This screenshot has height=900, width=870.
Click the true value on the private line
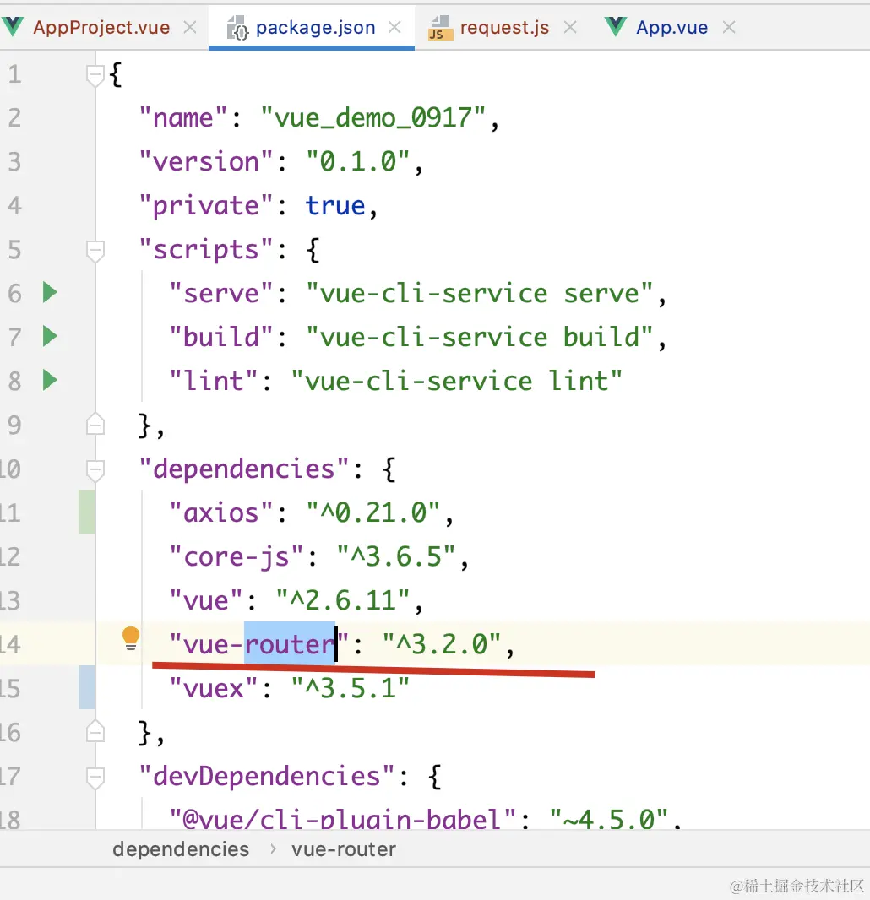[x=335, y=205]
